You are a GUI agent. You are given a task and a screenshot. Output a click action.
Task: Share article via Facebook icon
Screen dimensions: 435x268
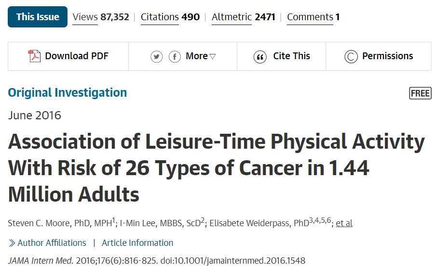pyautogui.click(x=175, y=57)
